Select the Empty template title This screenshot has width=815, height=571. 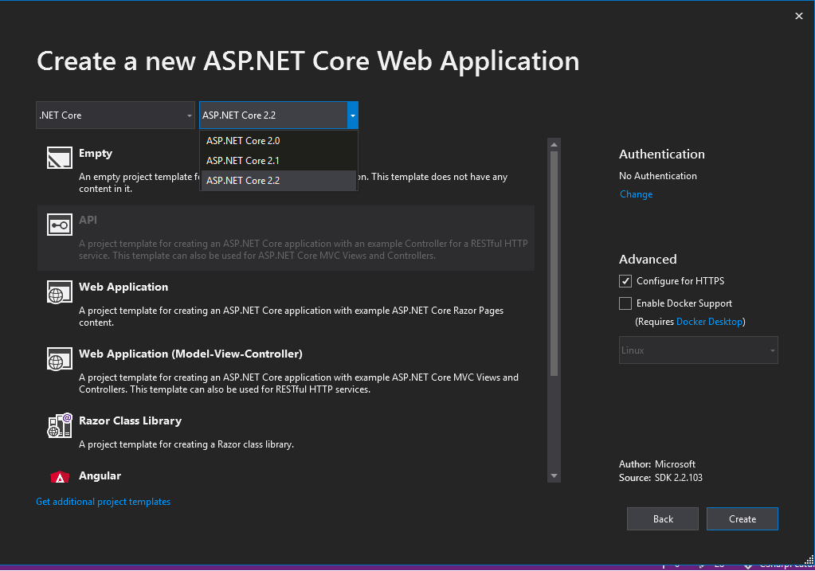[x=96, y=153]
